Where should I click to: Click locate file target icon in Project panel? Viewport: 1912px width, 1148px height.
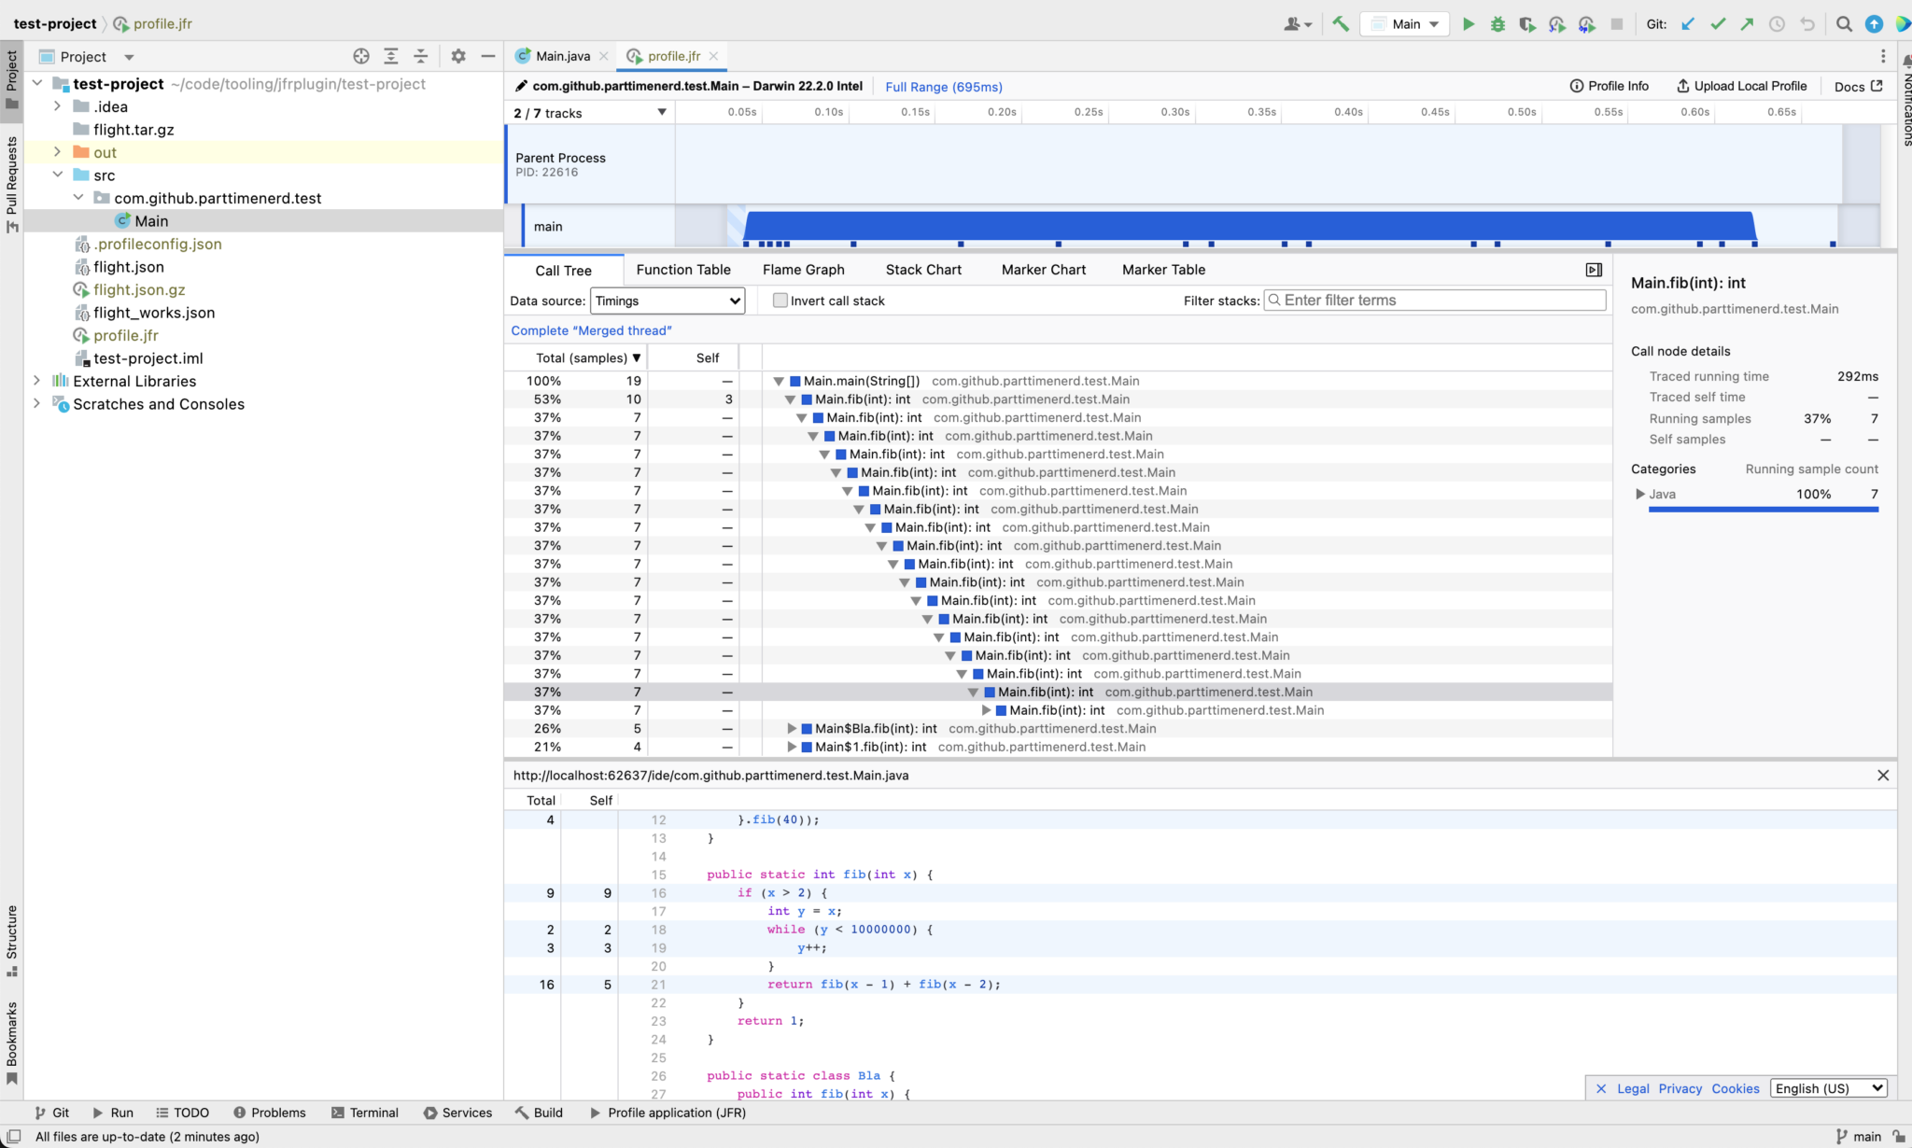(361, 57)
